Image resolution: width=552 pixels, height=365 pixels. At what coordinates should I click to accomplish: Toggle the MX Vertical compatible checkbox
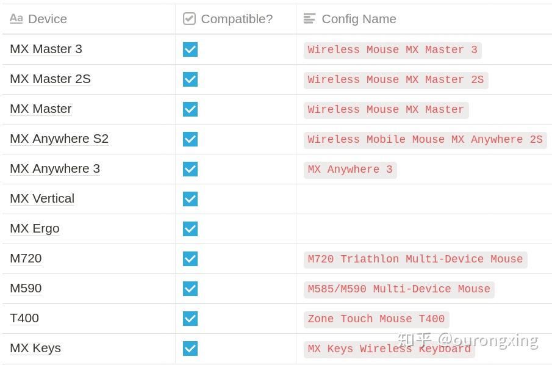(190, 199)
